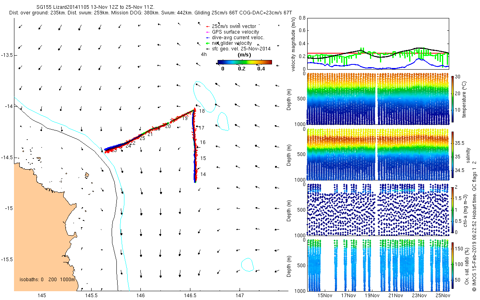The width and height of the screenshot is (480, 300).
Task: Click the '23Nov' date tick label
Action: point(419,296)
